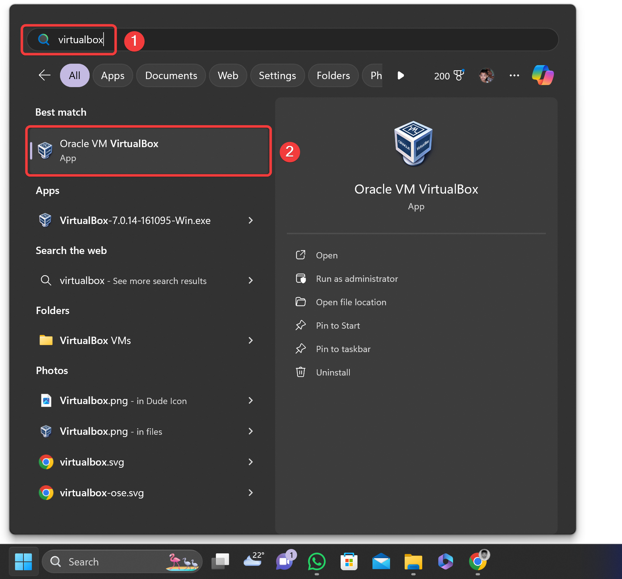622x579 pixels.
Task: Open File Explorer from the taskbar
Action: [x=413, y=562]
